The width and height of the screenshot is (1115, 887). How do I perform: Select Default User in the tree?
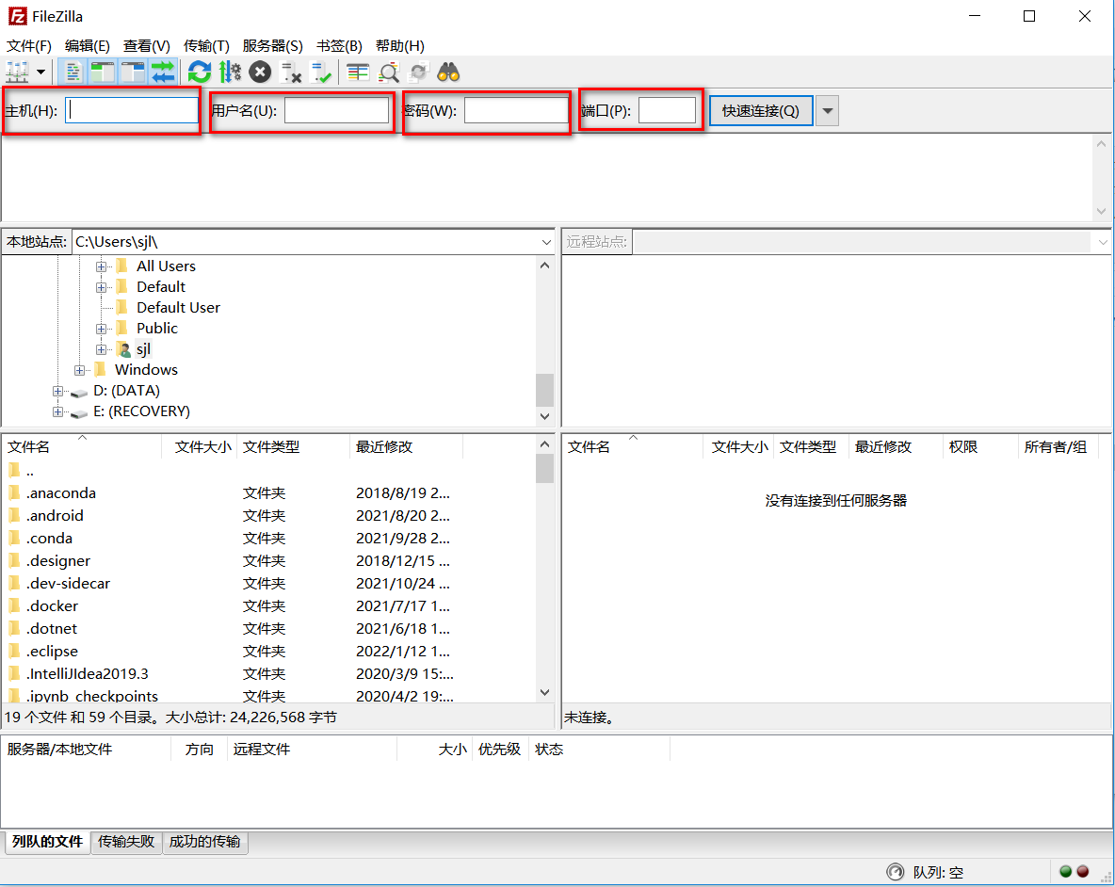click(x=179, y=308)
